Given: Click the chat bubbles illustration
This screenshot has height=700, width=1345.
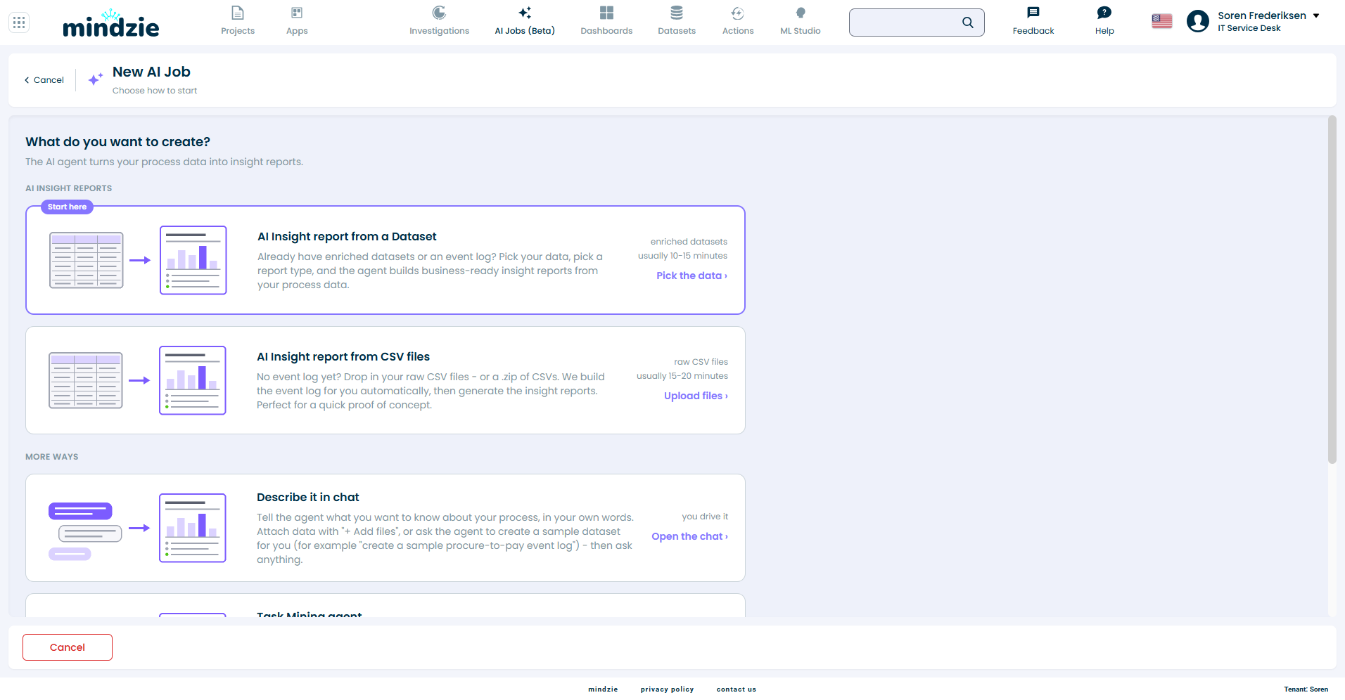Looking at the screenshot, I should click(x=85, y=531).
